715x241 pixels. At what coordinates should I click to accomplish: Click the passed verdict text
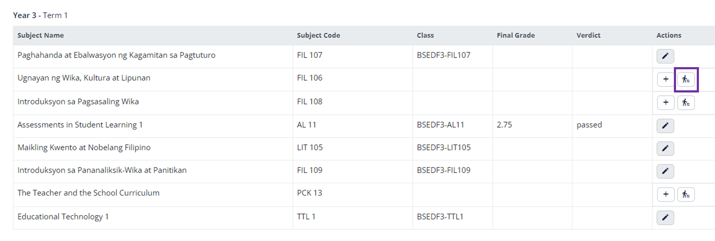[589, 125]
